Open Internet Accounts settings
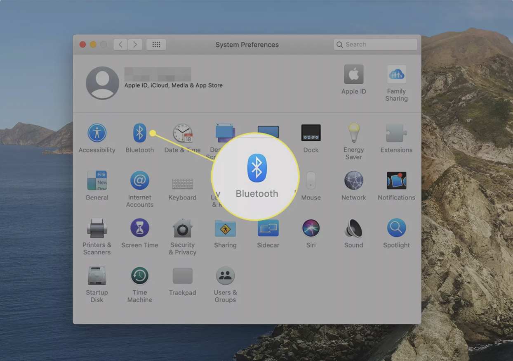The width and height of the screenshot is (513, 361). pyautogui.click(x=139, y=181)
